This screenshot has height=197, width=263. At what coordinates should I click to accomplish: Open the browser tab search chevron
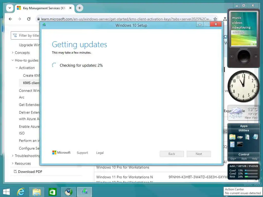(10, 8)
